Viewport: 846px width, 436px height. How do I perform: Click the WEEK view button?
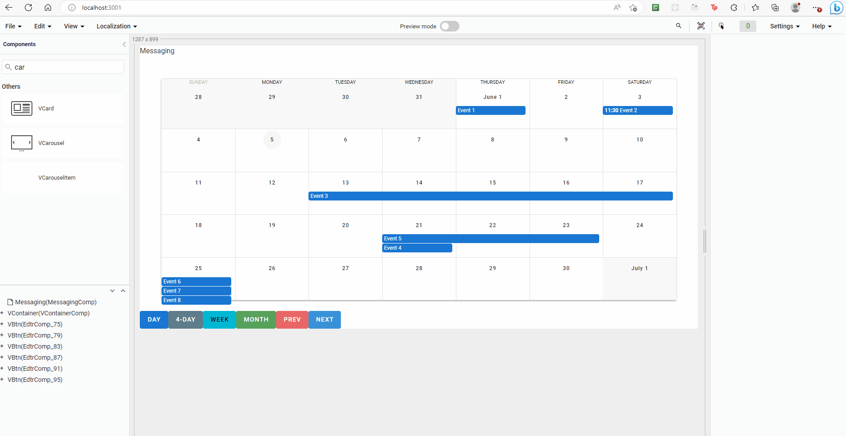point(219,319)
